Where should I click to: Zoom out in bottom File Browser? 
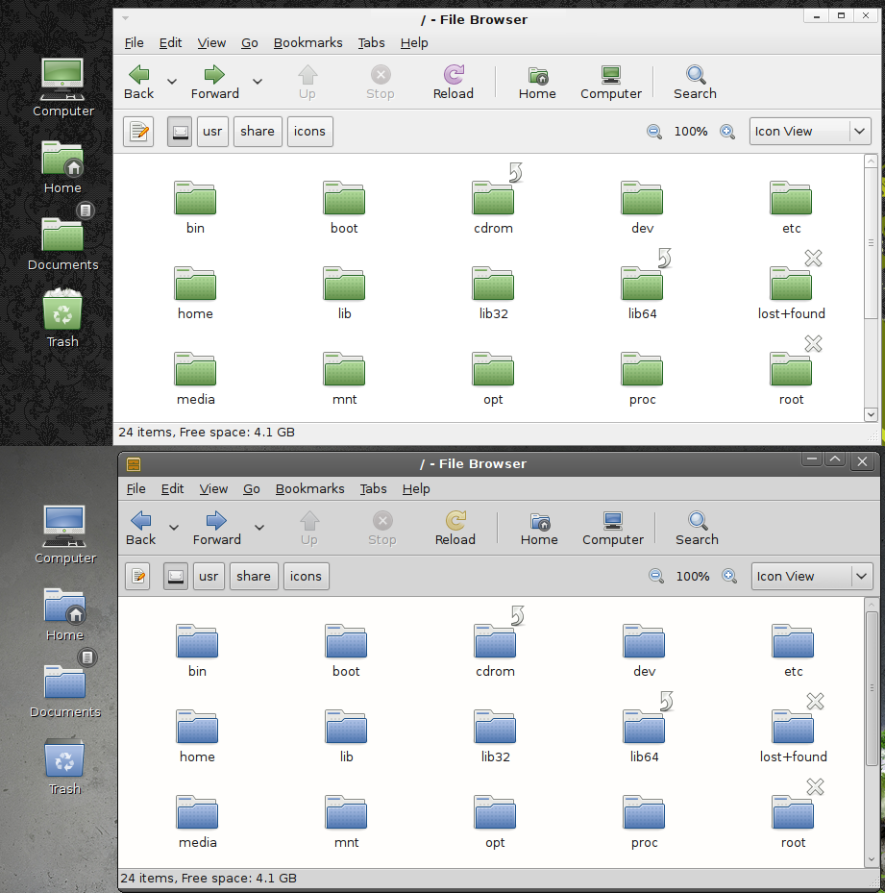(x=656, y=577)
